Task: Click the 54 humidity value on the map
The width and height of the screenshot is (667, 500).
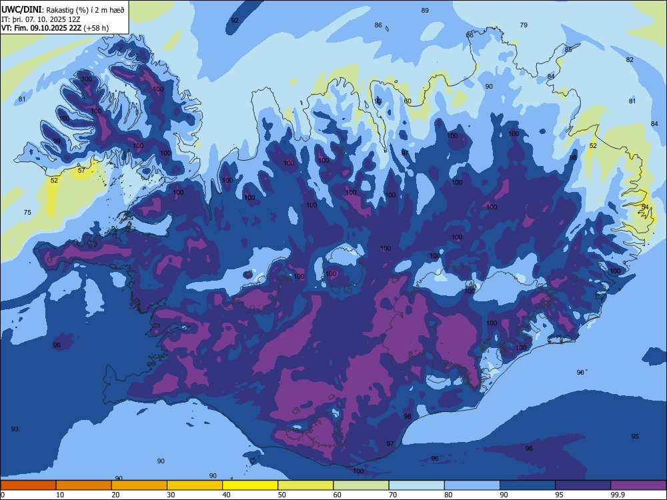Action: tap(645, 207)
